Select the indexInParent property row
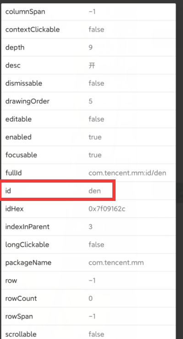Screen dimensions: 183x339 coord(89,227)
